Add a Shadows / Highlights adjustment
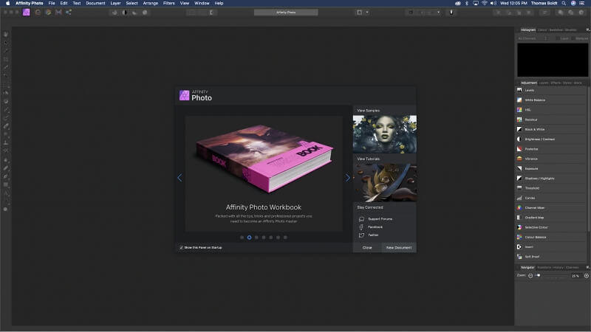Screen dimensions: 591x332 tap(550, 179)
